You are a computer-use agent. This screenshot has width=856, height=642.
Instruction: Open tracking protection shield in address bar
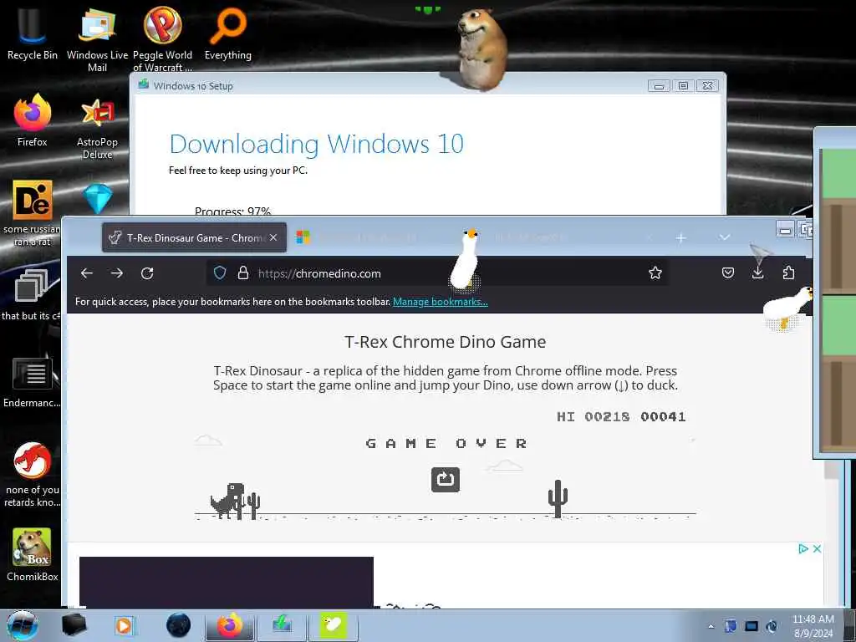pos(220,273)
